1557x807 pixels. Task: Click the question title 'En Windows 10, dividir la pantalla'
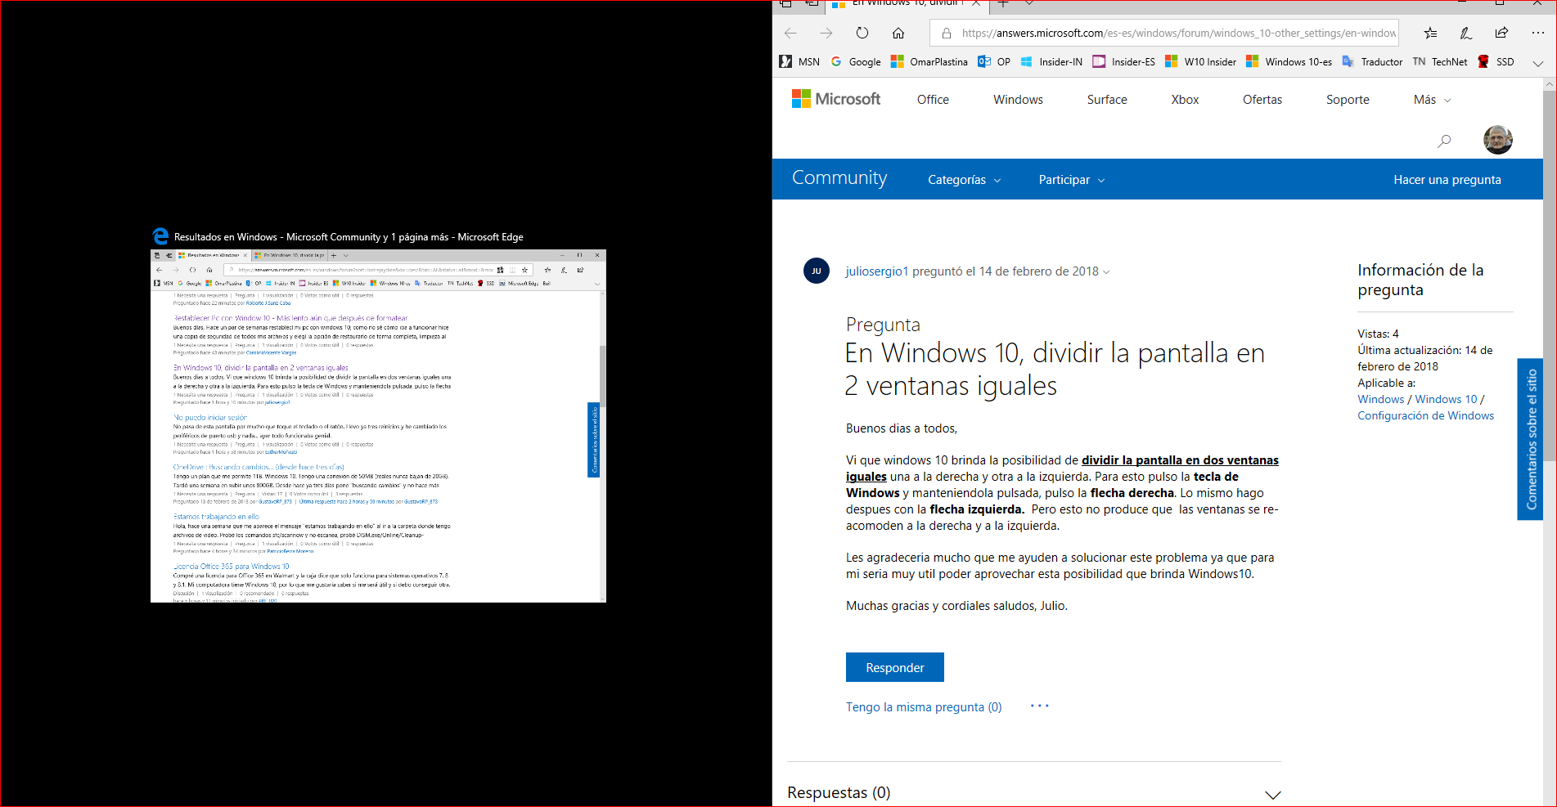pyautogui.click(x=1055, y=369)
